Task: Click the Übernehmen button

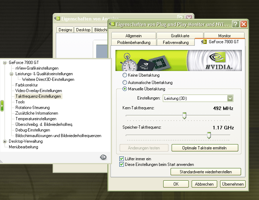Action: click(233, 184)
